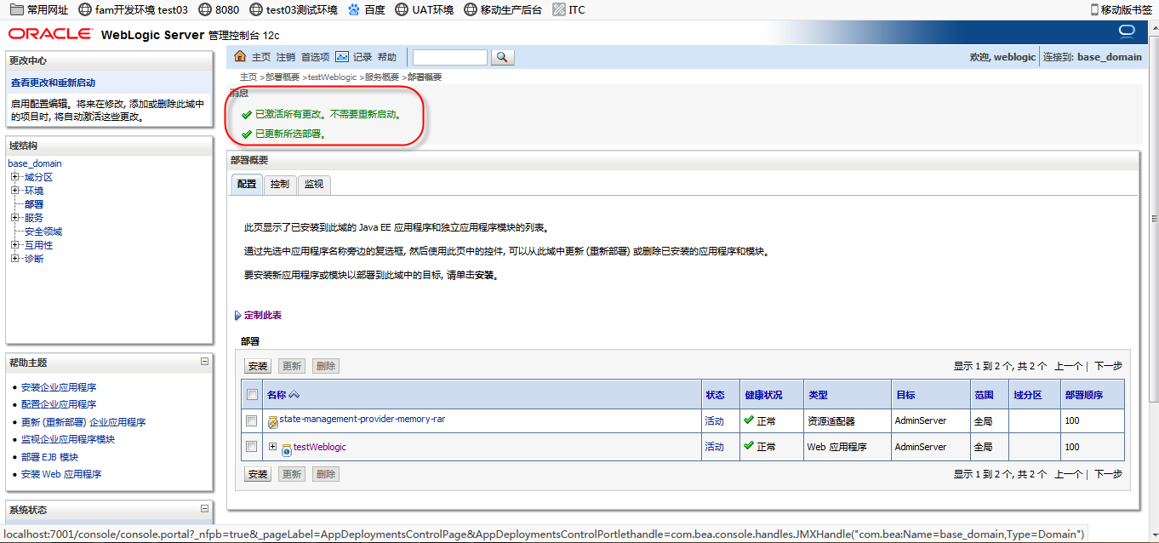Open the UAT环境 bookmark
The height and width of the screenshot is (543, 1159).
pos(425,10)
